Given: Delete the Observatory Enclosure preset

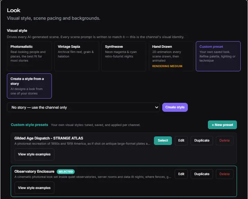Looking at the screenshot, I should point(224,174).
